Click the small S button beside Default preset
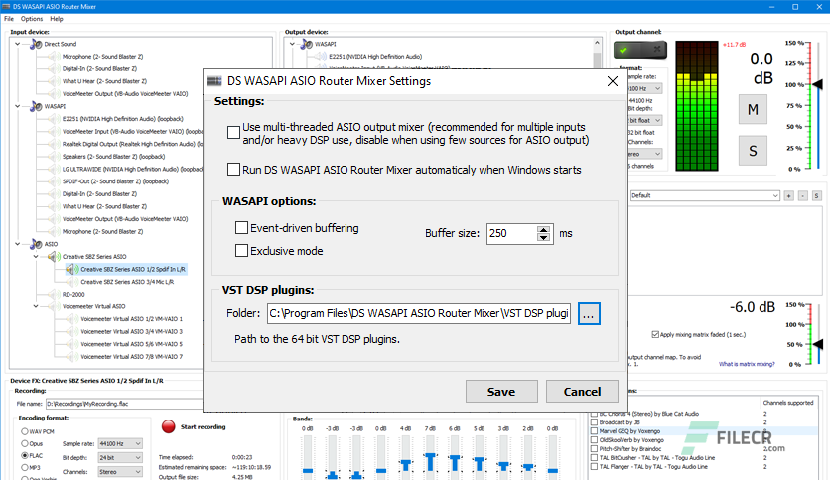This screenshot has height=480, width=830. pos(816,196)
